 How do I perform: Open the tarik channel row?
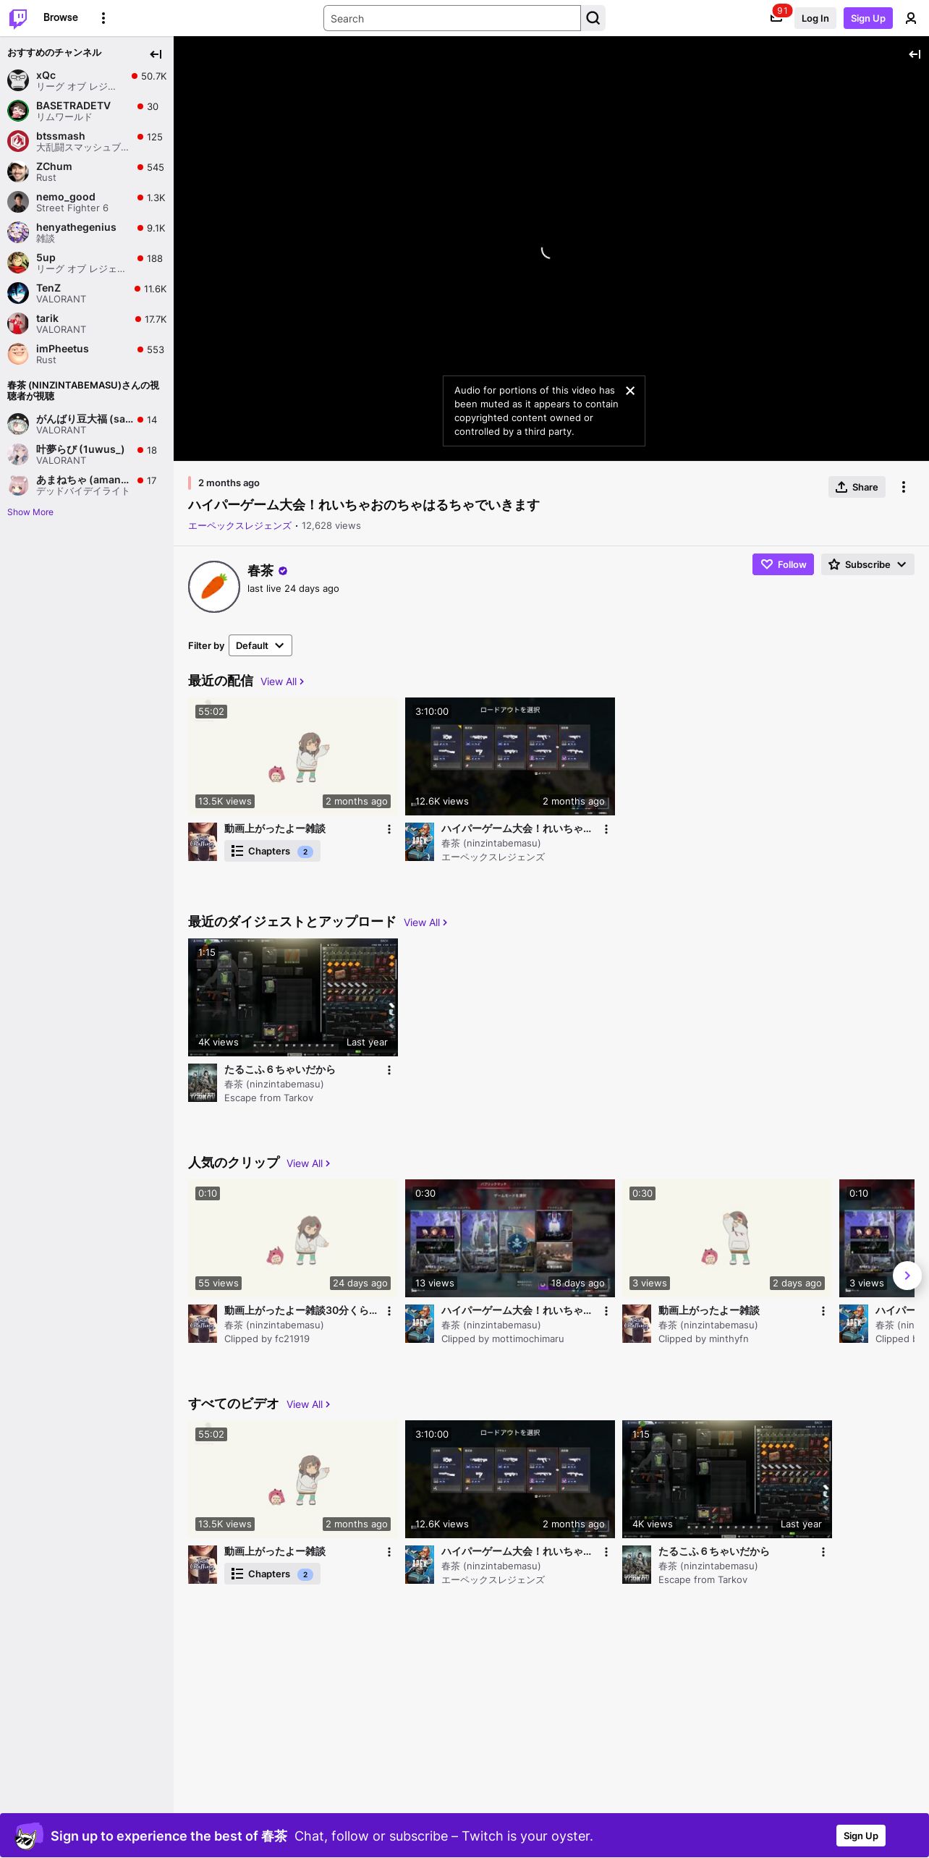(x=87, y=323)
